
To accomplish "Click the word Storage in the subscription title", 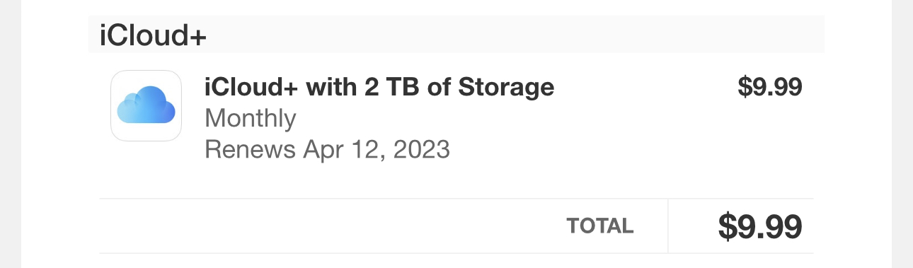I will pos(507,87).
